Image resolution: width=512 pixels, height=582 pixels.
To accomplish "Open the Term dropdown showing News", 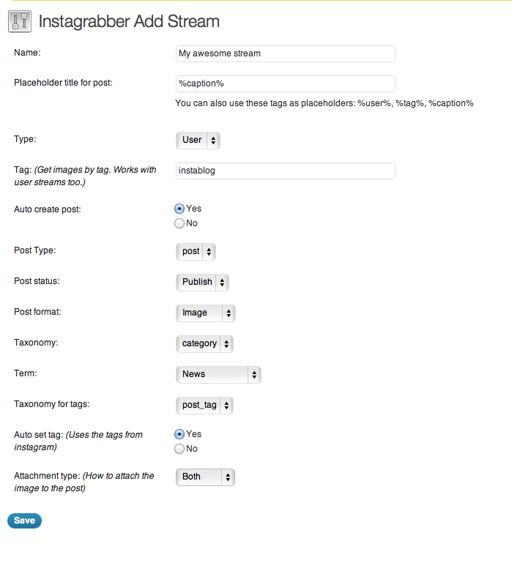I will 218,375.
